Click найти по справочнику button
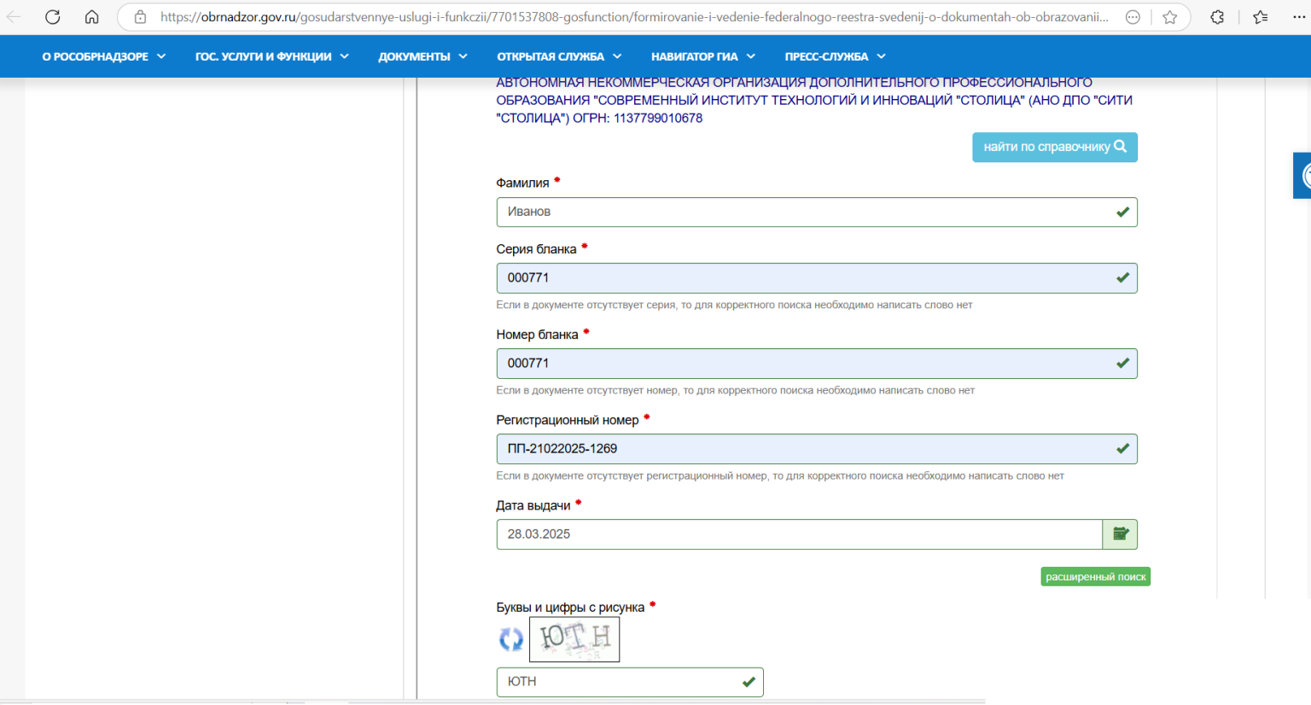The width and height of the screenshot is (1311, 705). pos(1054,147)
